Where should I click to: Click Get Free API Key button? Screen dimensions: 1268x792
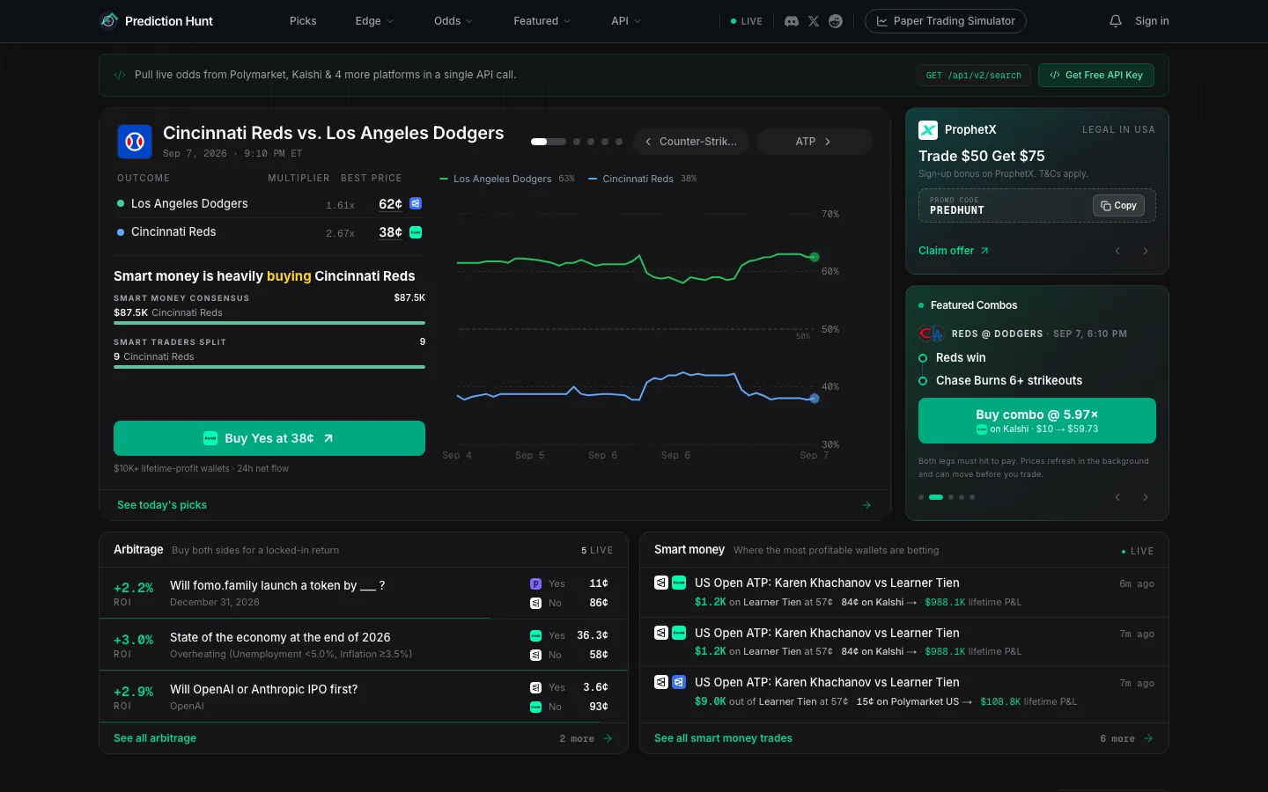[1096, 75]
